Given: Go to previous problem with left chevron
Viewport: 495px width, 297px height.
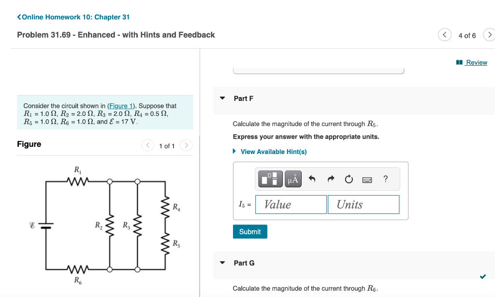Looking at the screenshot, I should click(445, 35).
